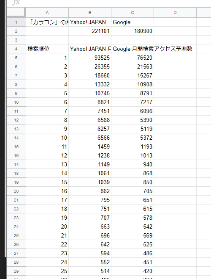211x279 pixels.
Task: Select cell with value 7217
Action: [133, 102]
